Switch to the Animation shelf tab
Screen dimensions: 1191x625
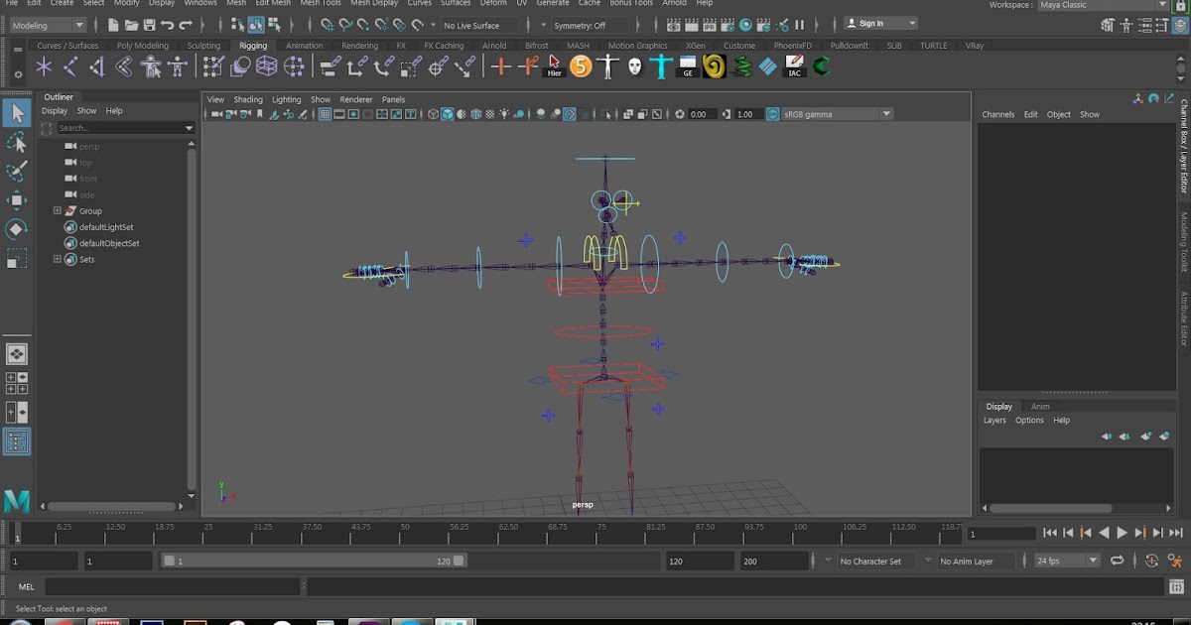pyautogui.click(x=304, y=46)
